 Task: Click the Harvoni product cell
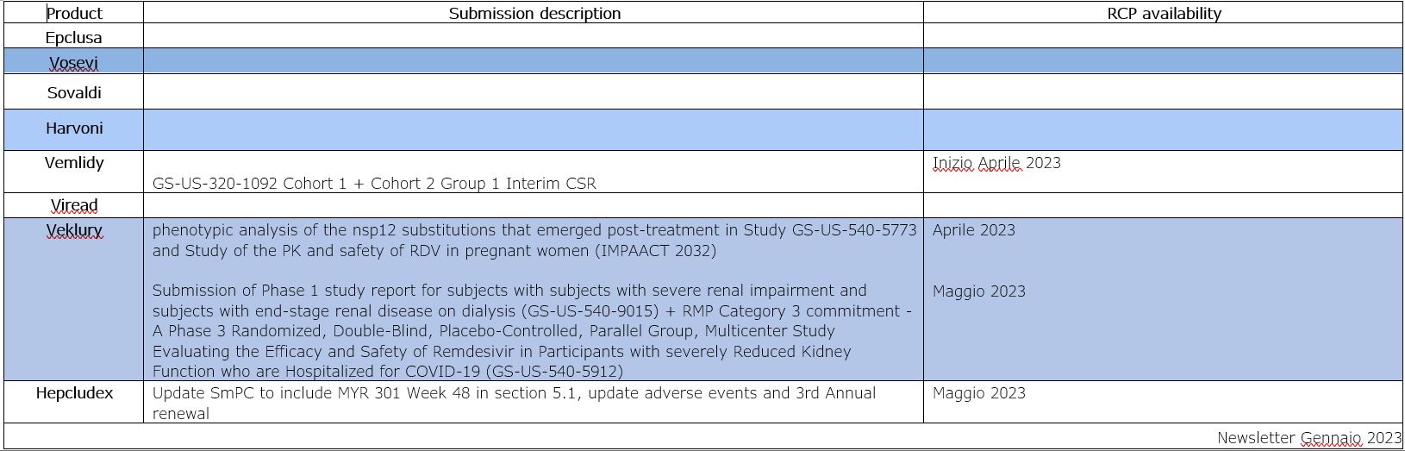[74, 128]
